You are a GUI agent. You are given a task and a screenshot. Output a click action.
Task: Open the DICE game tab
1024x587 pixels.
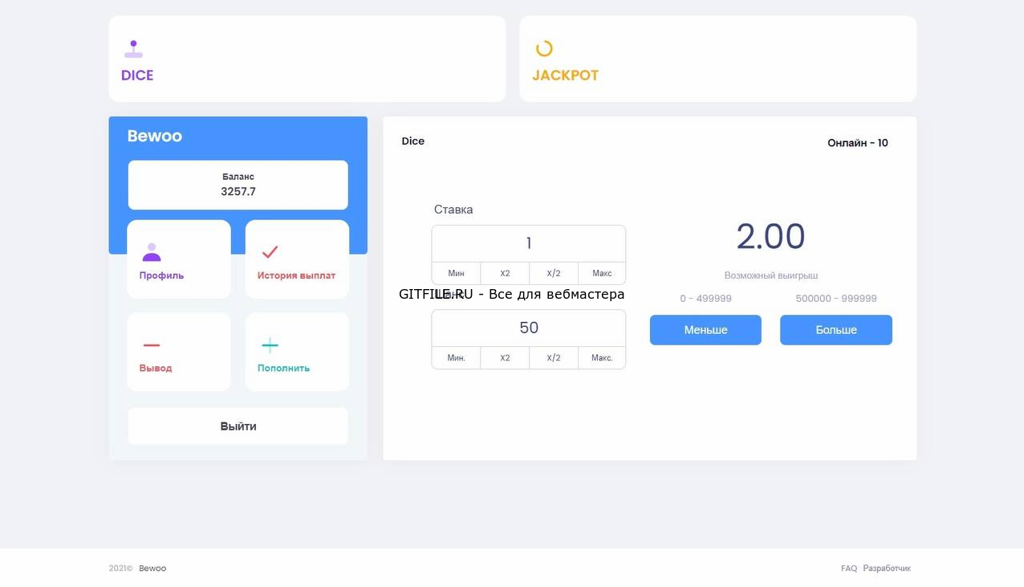click(x=307, y=59)
